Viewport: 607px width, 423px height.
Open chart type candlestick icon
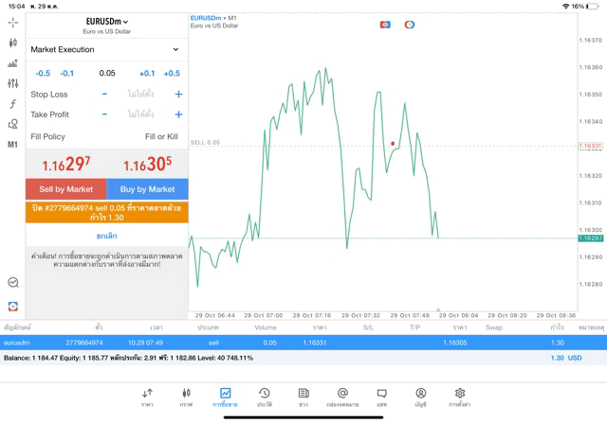12,43
